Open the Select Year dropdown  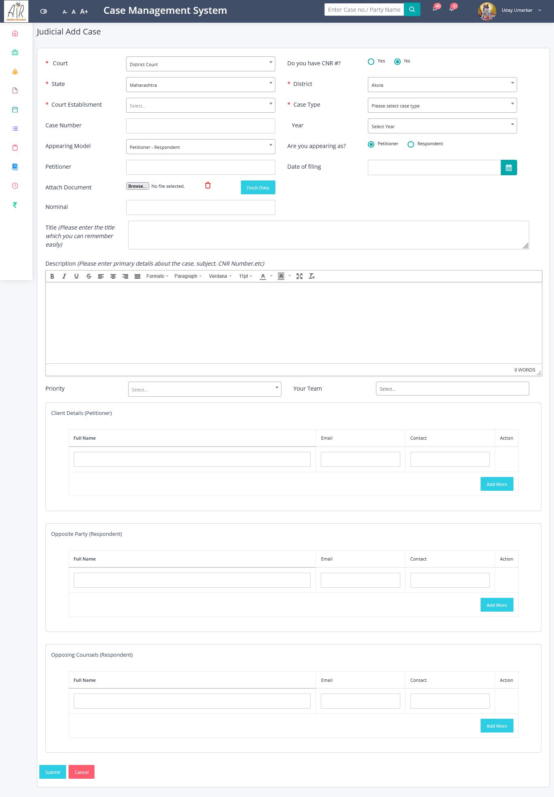click(442, 126)
